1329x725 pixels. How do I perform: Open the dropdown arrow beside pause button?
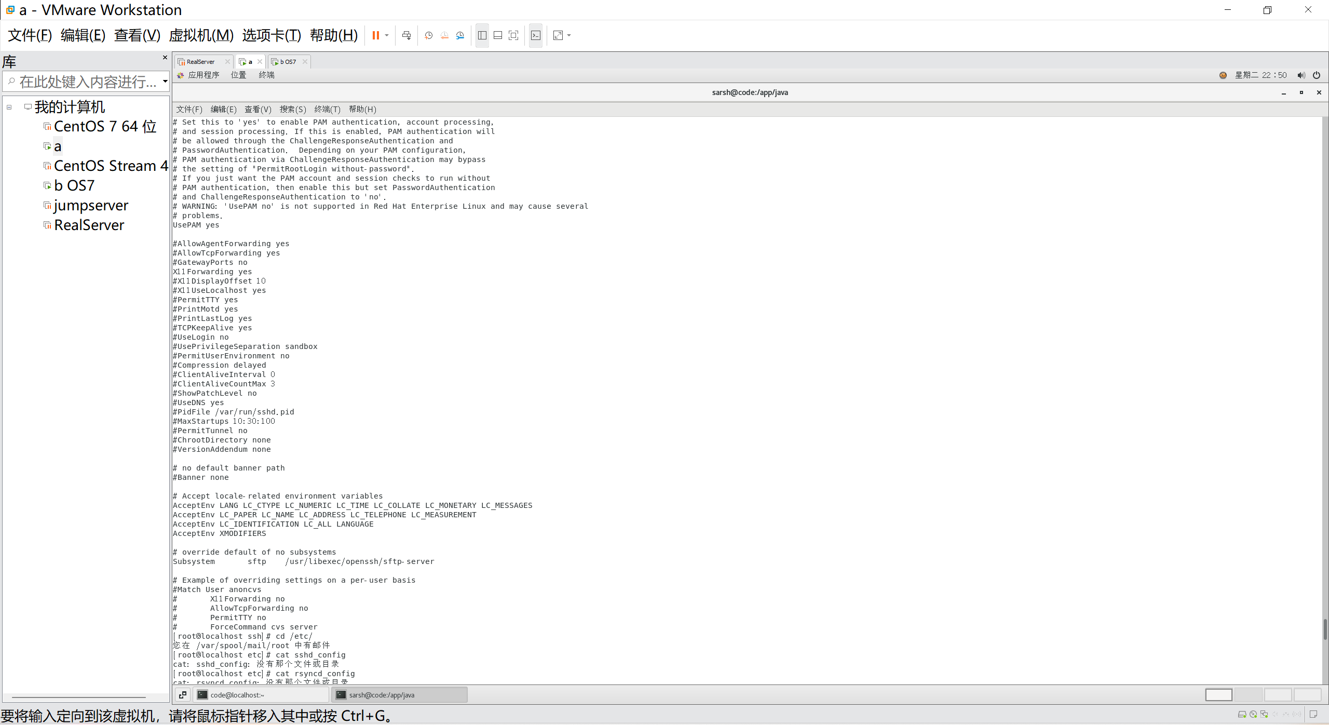(x=387, y=35)
